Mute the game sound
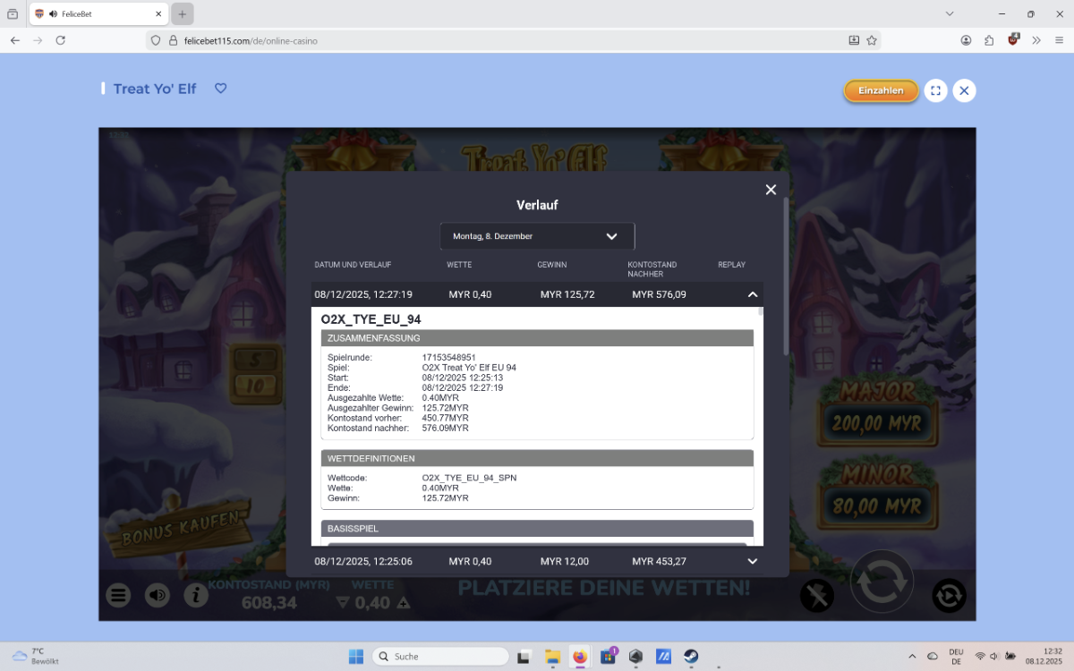The image size is (1074, 671). (158, 595)
